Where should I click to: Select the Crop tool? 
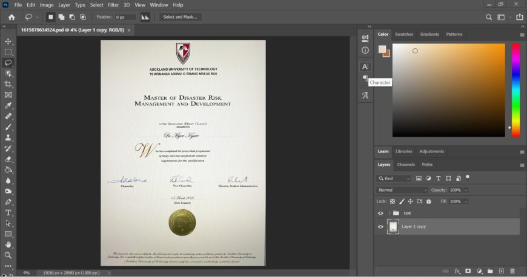(8, 84)
